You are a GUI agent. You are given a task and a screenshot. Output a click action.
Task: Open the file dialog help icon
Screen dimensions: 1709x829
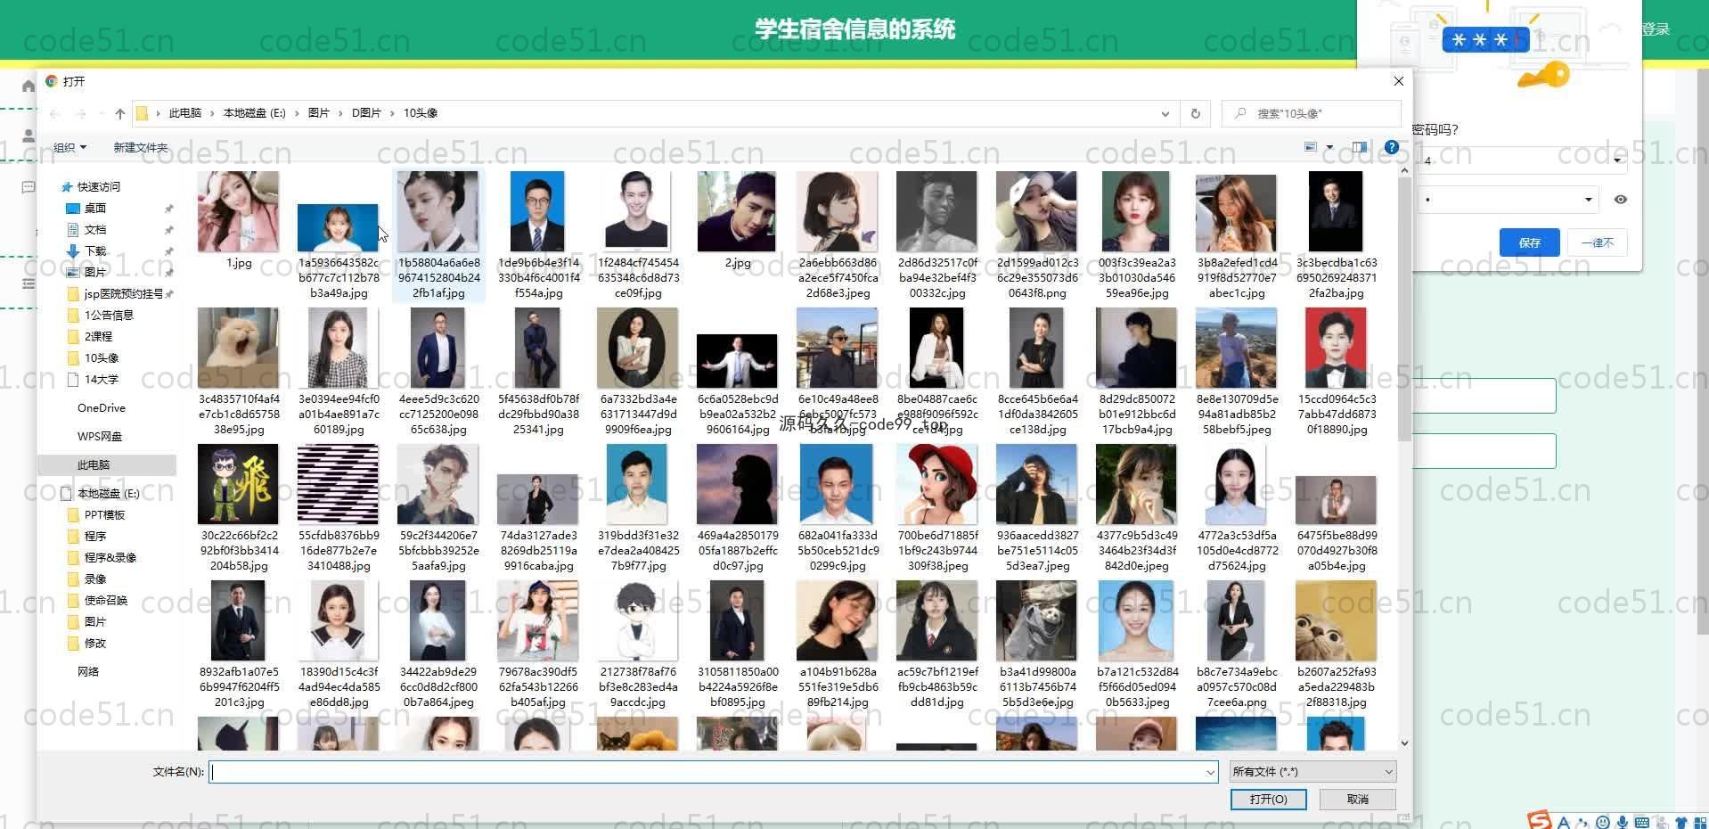pos(1391,147)
